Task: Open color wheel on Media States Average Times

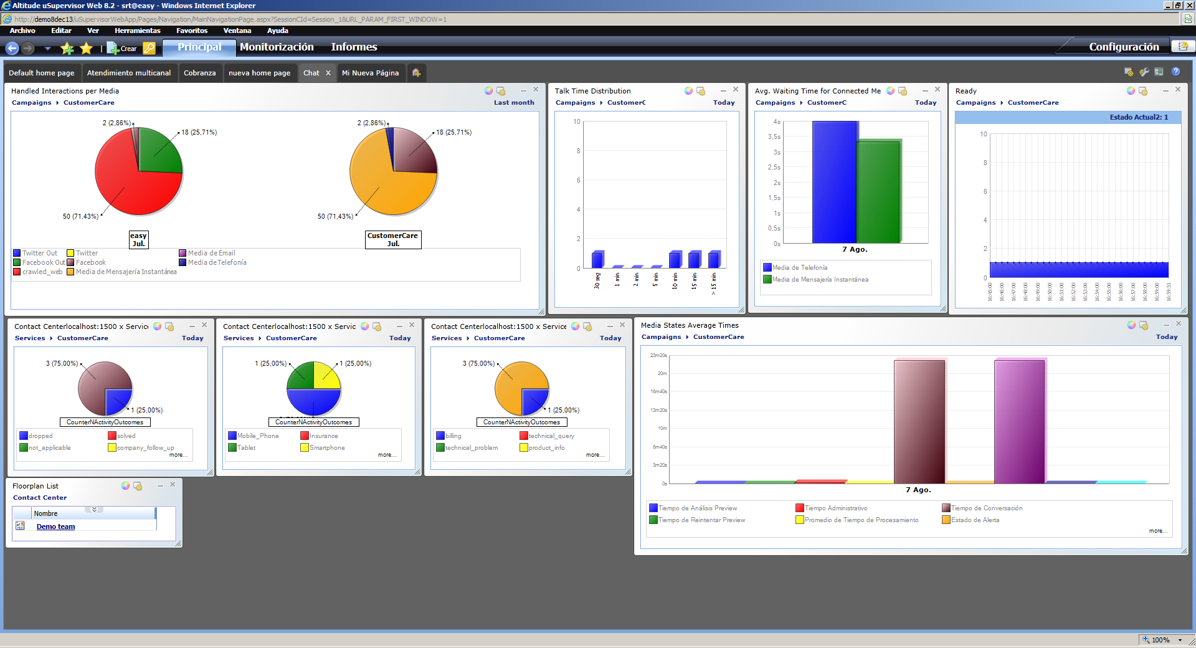Action: 1131,325
